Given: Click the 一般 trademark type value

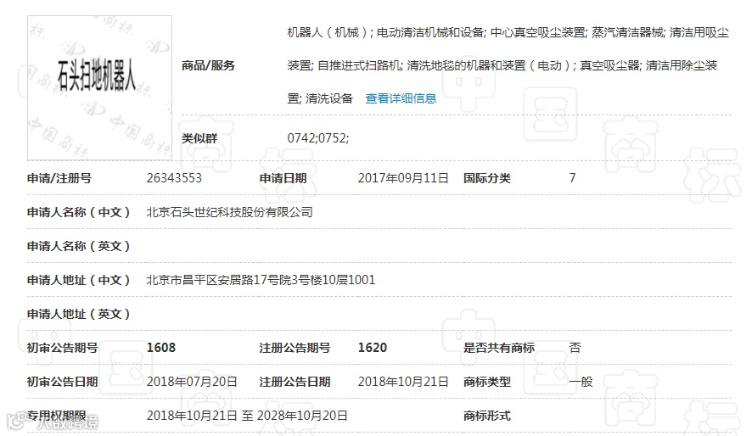Looking at the screenshot, I should (581, 382).
